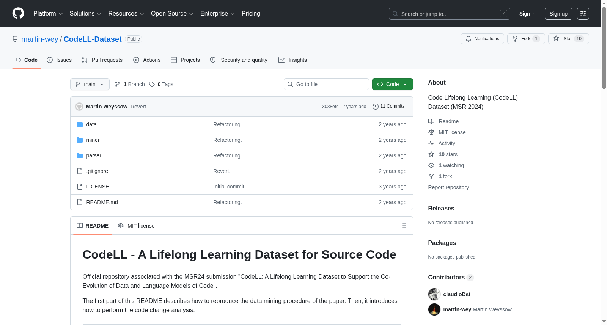Open the green Code dropdown button
Screen dimensions: 607x325
393,84
